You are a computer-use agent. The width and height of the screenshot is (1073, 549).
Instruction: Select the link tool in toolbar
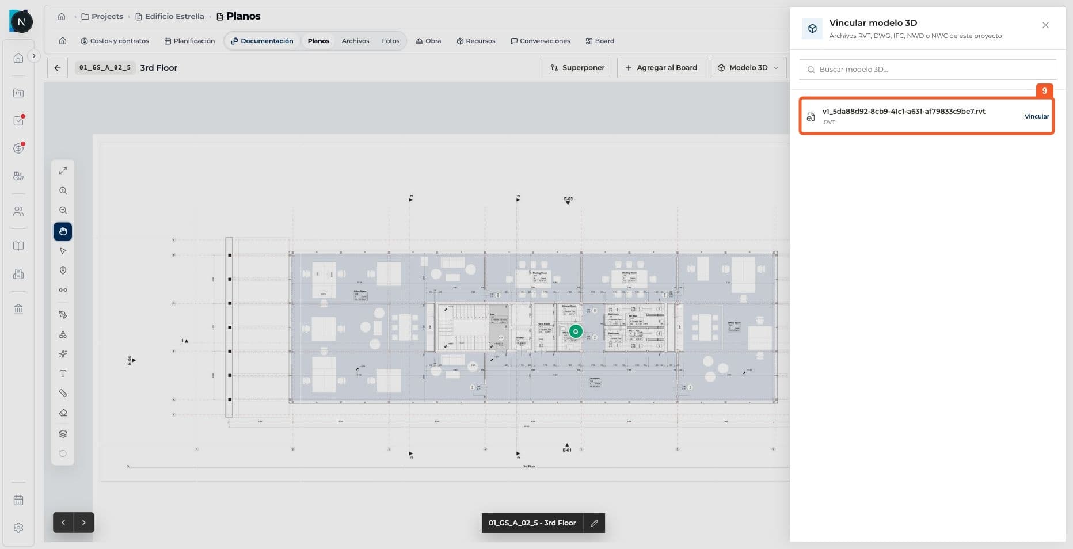click(x=63, y=290)
